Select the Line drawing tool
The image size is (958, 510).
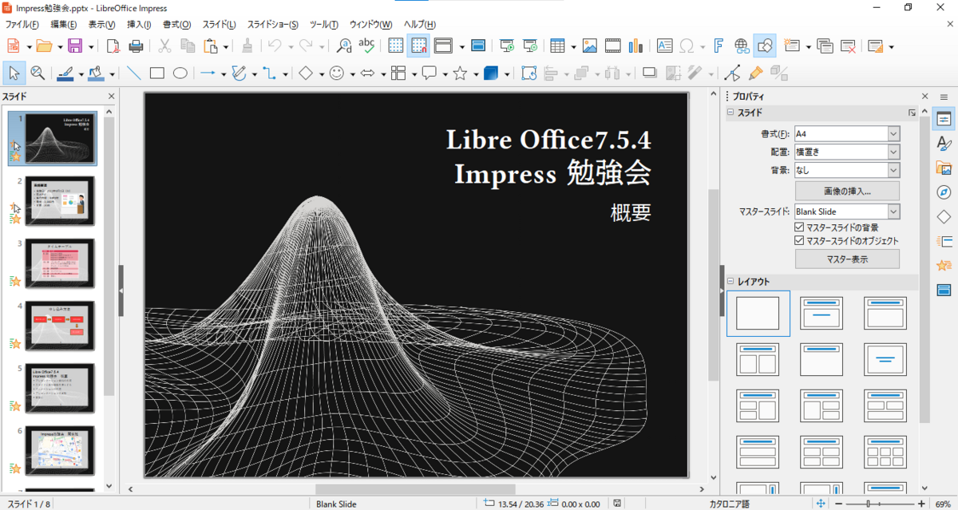[x=134, y=73]
